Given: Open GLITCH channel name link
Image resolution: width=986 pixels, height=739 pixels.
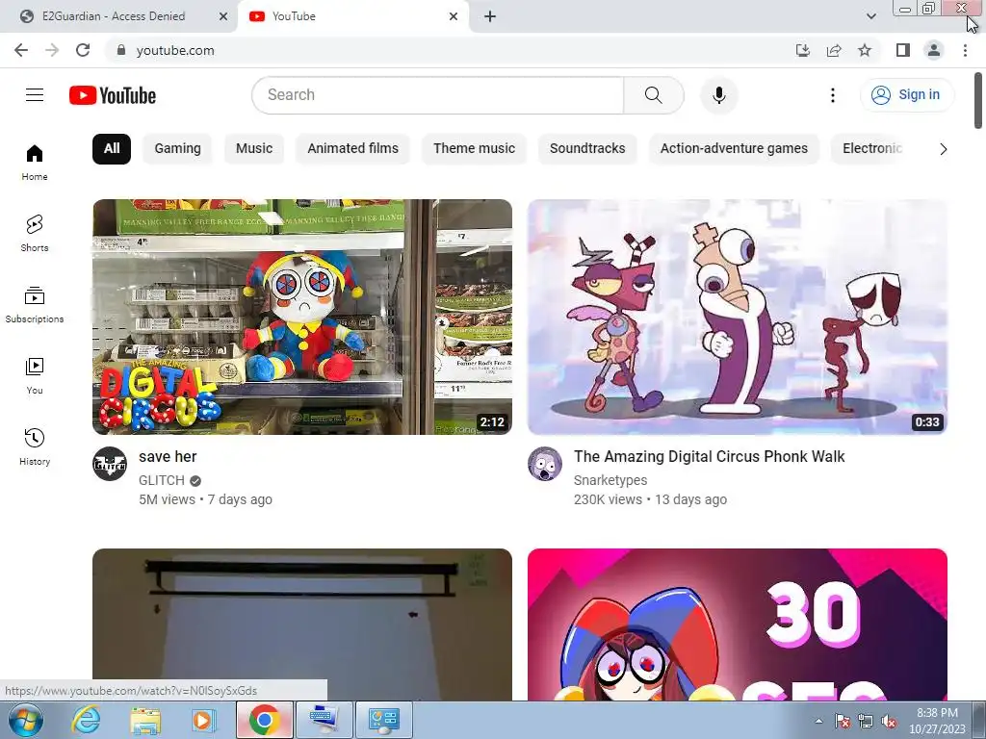Looking at the screenshot, I should (162, 480).
